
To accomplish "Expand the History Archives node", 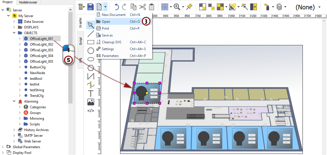I will [x=14, y=130].
